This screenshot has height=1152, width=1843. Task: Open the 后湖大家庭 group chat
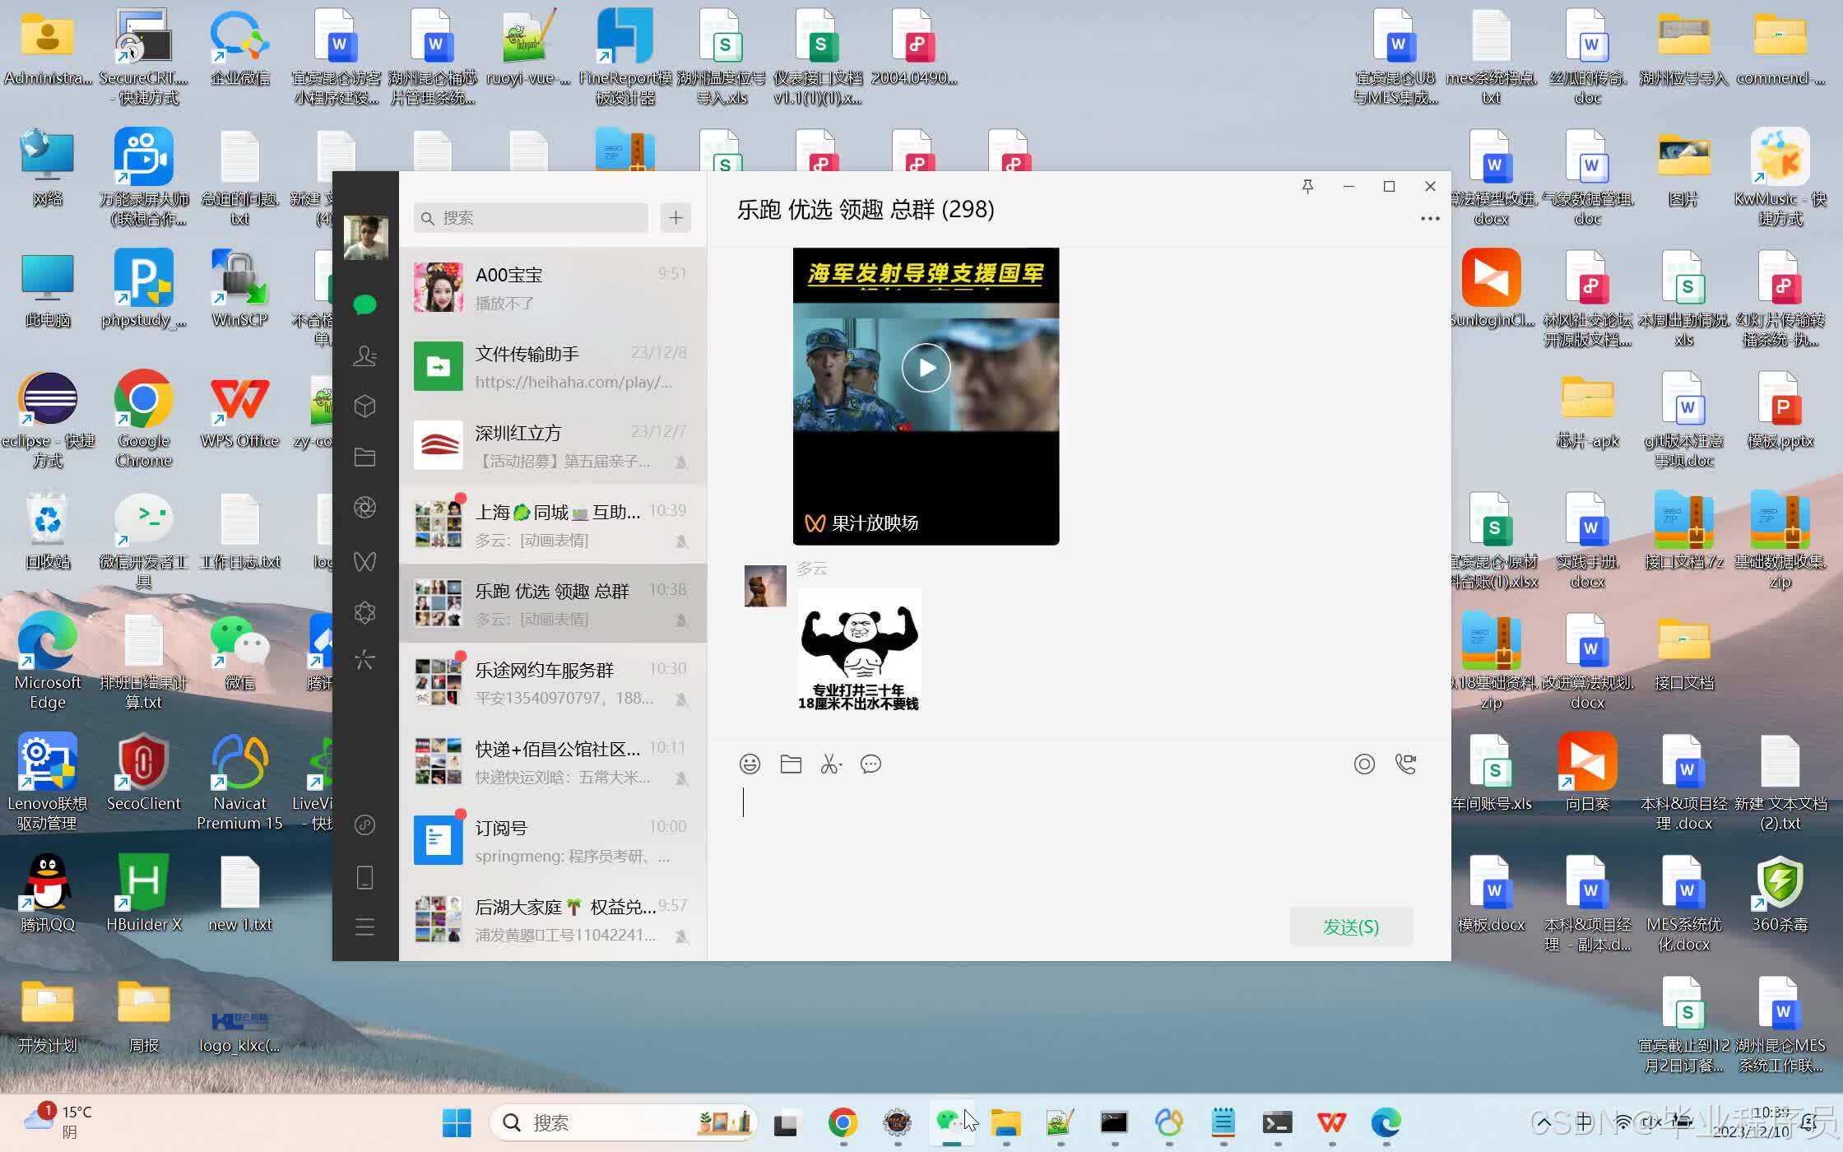(553, 919)
